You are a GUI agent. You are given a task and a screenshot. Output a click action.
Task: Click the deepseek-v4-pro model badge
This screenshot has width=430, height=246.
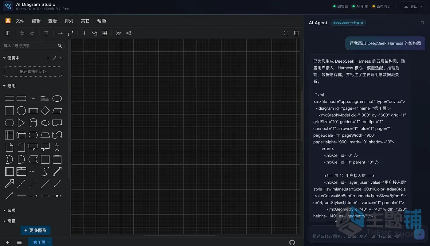(348, 23)
